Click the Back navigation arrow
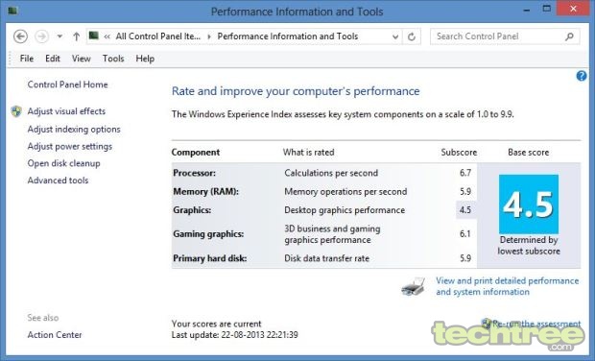Screen dimensions: 595x361 [x=20, y=36]
